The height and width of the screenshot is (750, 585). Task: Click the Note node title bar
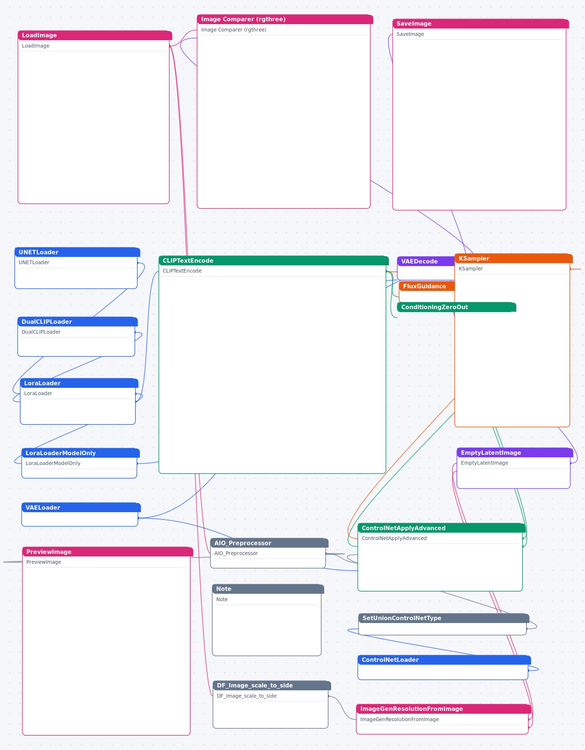[x=268, y=589]
